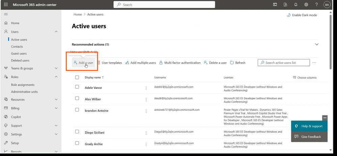Go to Home breadcrumb link
The image size is (337, 156).
click(78, 15)
